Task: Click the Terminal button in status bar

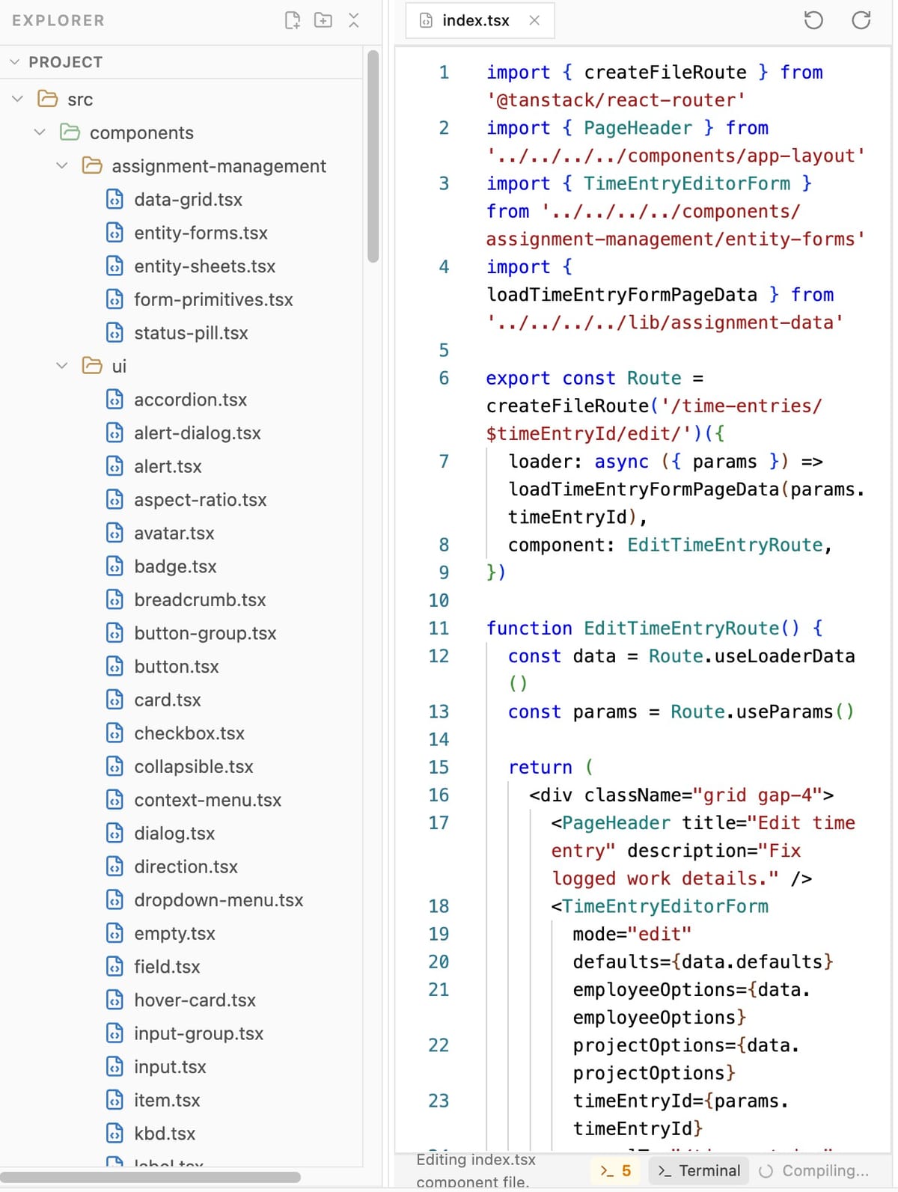Action: point(699,1171)
